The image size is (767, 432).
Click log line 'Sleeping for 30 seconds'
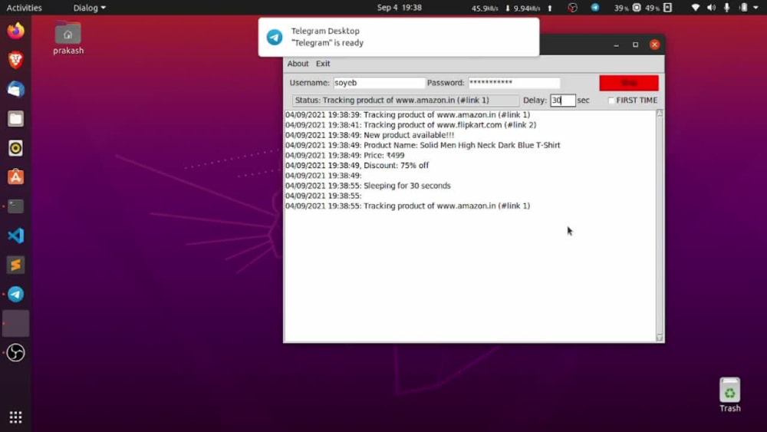coord(368,186)
